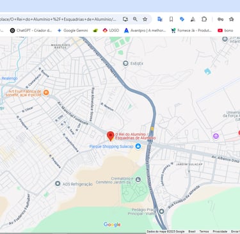
Task: Click the Rua Euzébio de Almeida label
Action: point(184,197)
